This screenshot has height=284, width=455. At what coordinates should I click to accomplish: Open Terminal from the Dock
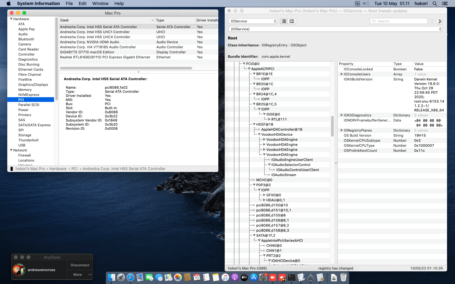click(x=291, y=278)
